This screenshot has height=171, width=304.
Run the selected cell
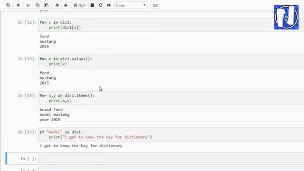tap(80, 5)
